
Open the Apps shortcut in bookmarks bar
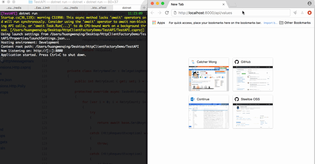pos(159,23)
